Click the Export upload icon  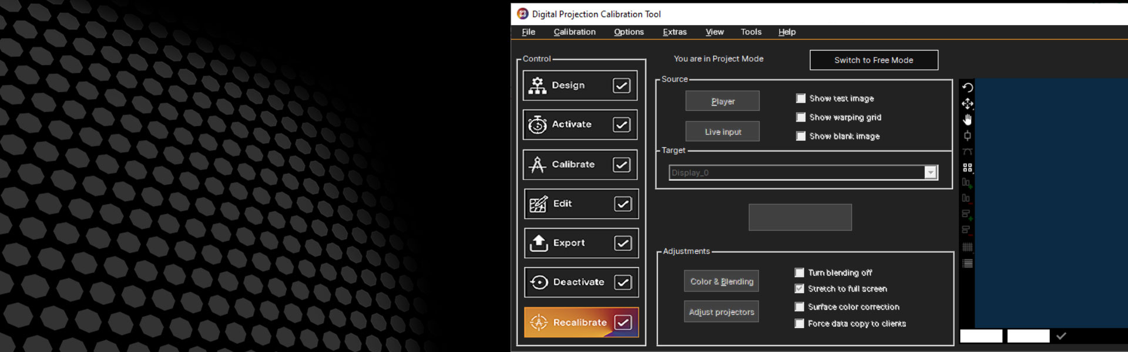tap(538, 243)
